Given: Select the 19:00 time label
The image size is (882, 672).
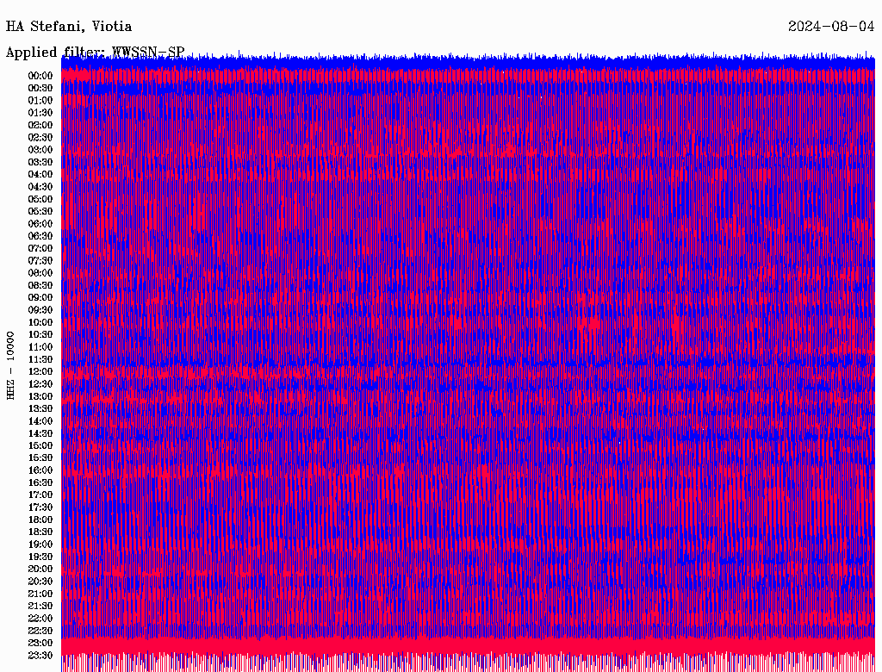Looking at the screenshot, I should click(x=40, y=544).
